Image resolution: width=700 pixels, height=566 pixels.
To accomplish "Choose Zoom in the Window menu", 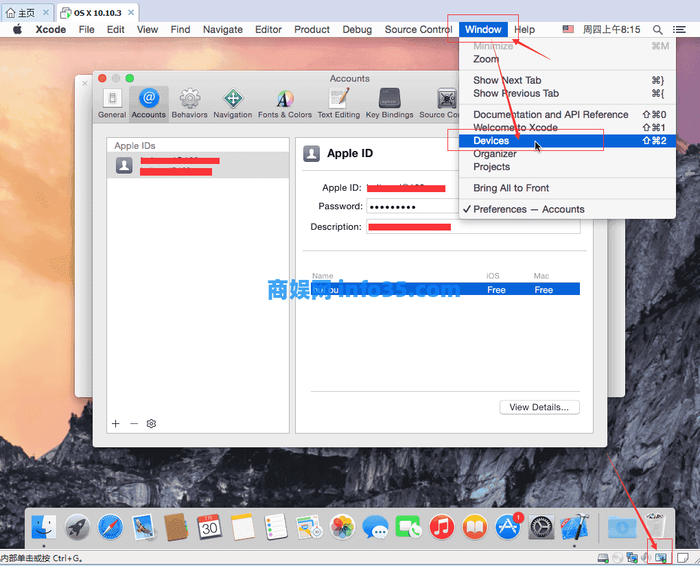I will click(x=568, y=59).
